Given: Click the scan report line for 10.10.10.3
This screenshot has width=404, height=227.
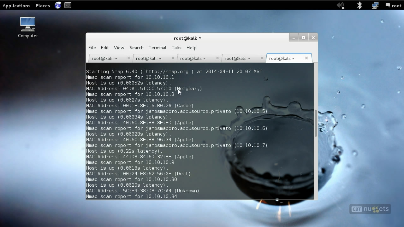Looking at the screenshot, I should (130, 94).
